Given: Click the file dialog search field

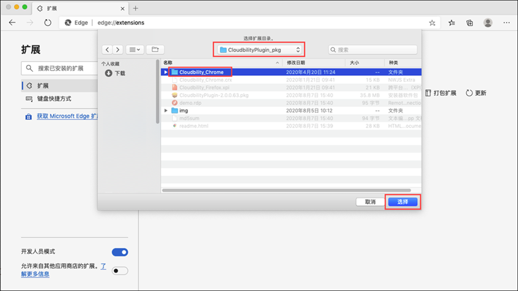Looking at the screenshot, I should tap(373, 50).
